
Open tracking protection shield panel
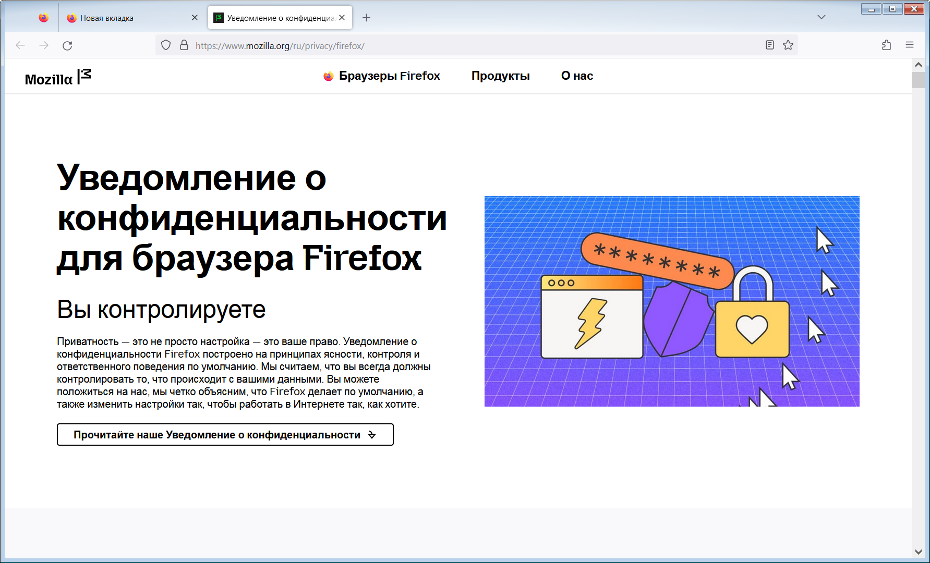click(166, 45)
